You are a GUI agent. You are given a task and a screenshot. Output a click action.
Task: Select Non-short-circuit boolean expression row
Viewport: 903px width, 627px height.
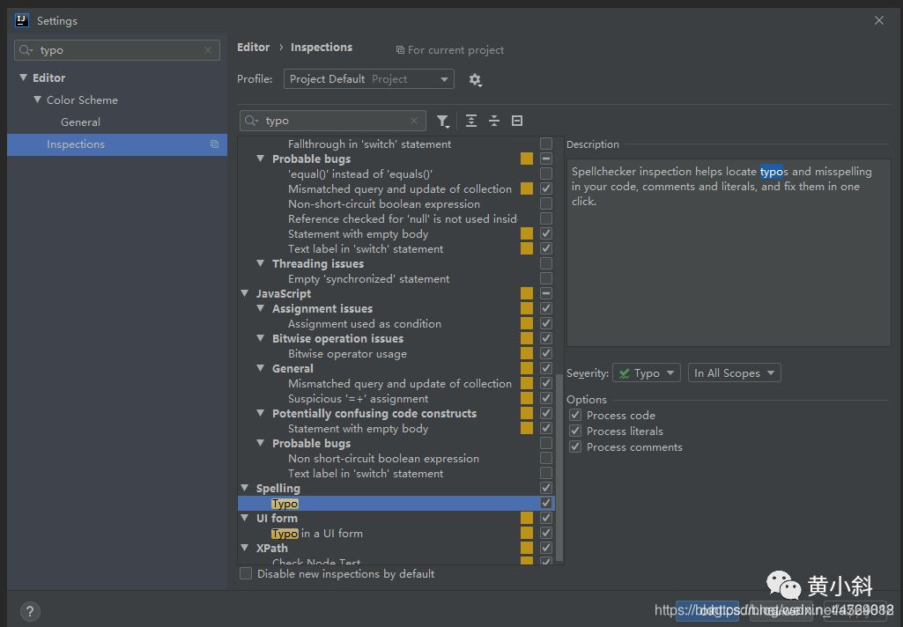383,204
